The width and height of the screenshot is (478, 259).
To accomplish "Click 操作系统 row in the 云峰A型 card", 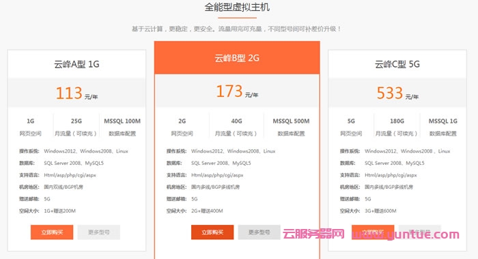I will [74, 151].
